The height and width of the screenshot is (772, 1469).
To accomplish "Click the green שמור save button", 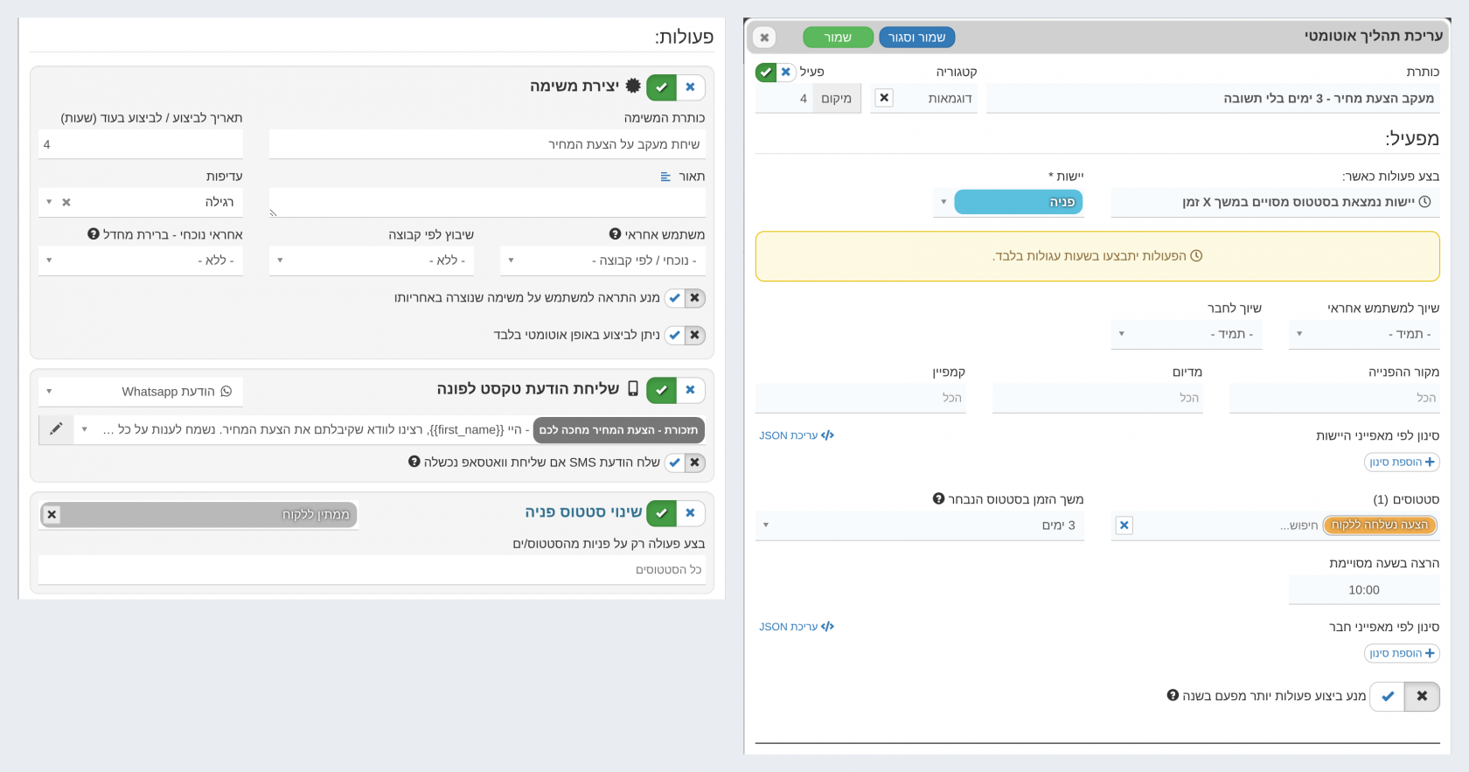I will (838, 38).
